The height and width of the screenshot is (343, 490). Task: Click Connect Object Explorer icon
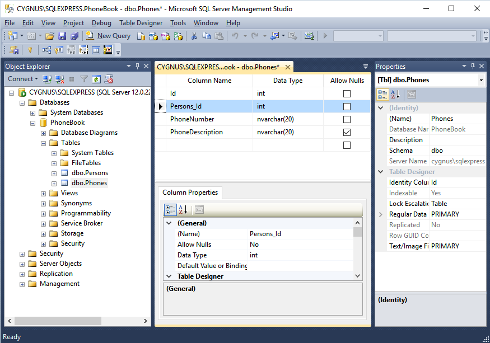tap(47, 79)
